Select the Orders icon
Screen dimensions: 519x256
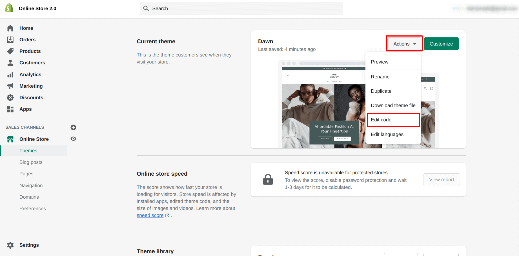[x=10, y=39]
